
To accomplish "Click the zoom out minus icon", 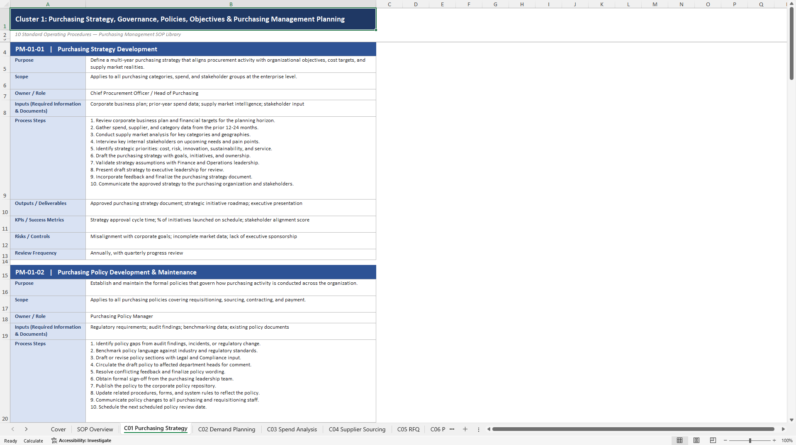I will point(725,440).
